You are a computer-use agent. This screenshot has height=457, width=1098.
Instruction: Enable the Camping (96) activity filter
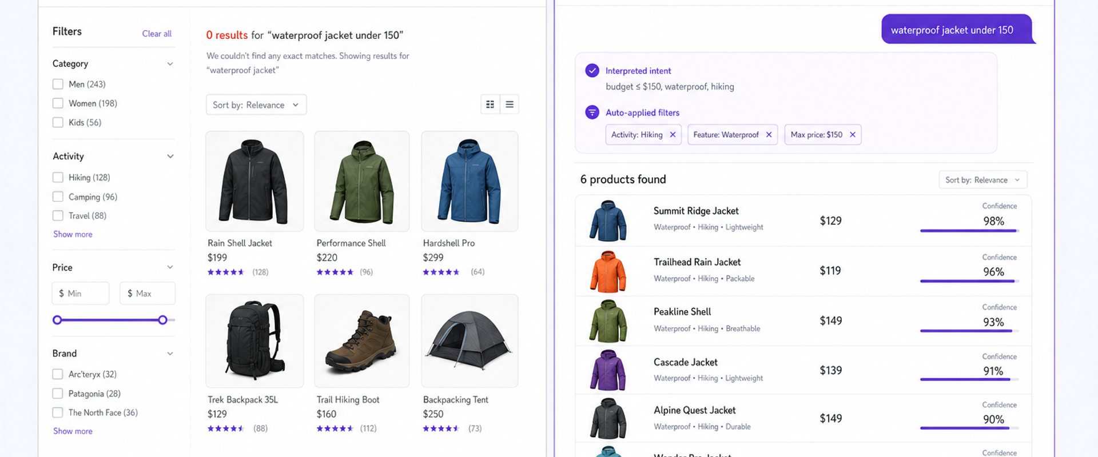58,197
